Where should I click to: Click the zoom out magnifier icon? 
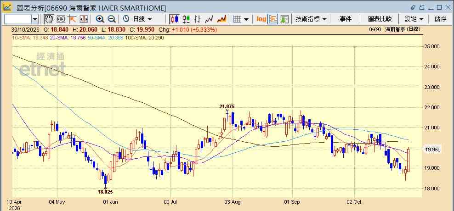(x=112, y=19)
